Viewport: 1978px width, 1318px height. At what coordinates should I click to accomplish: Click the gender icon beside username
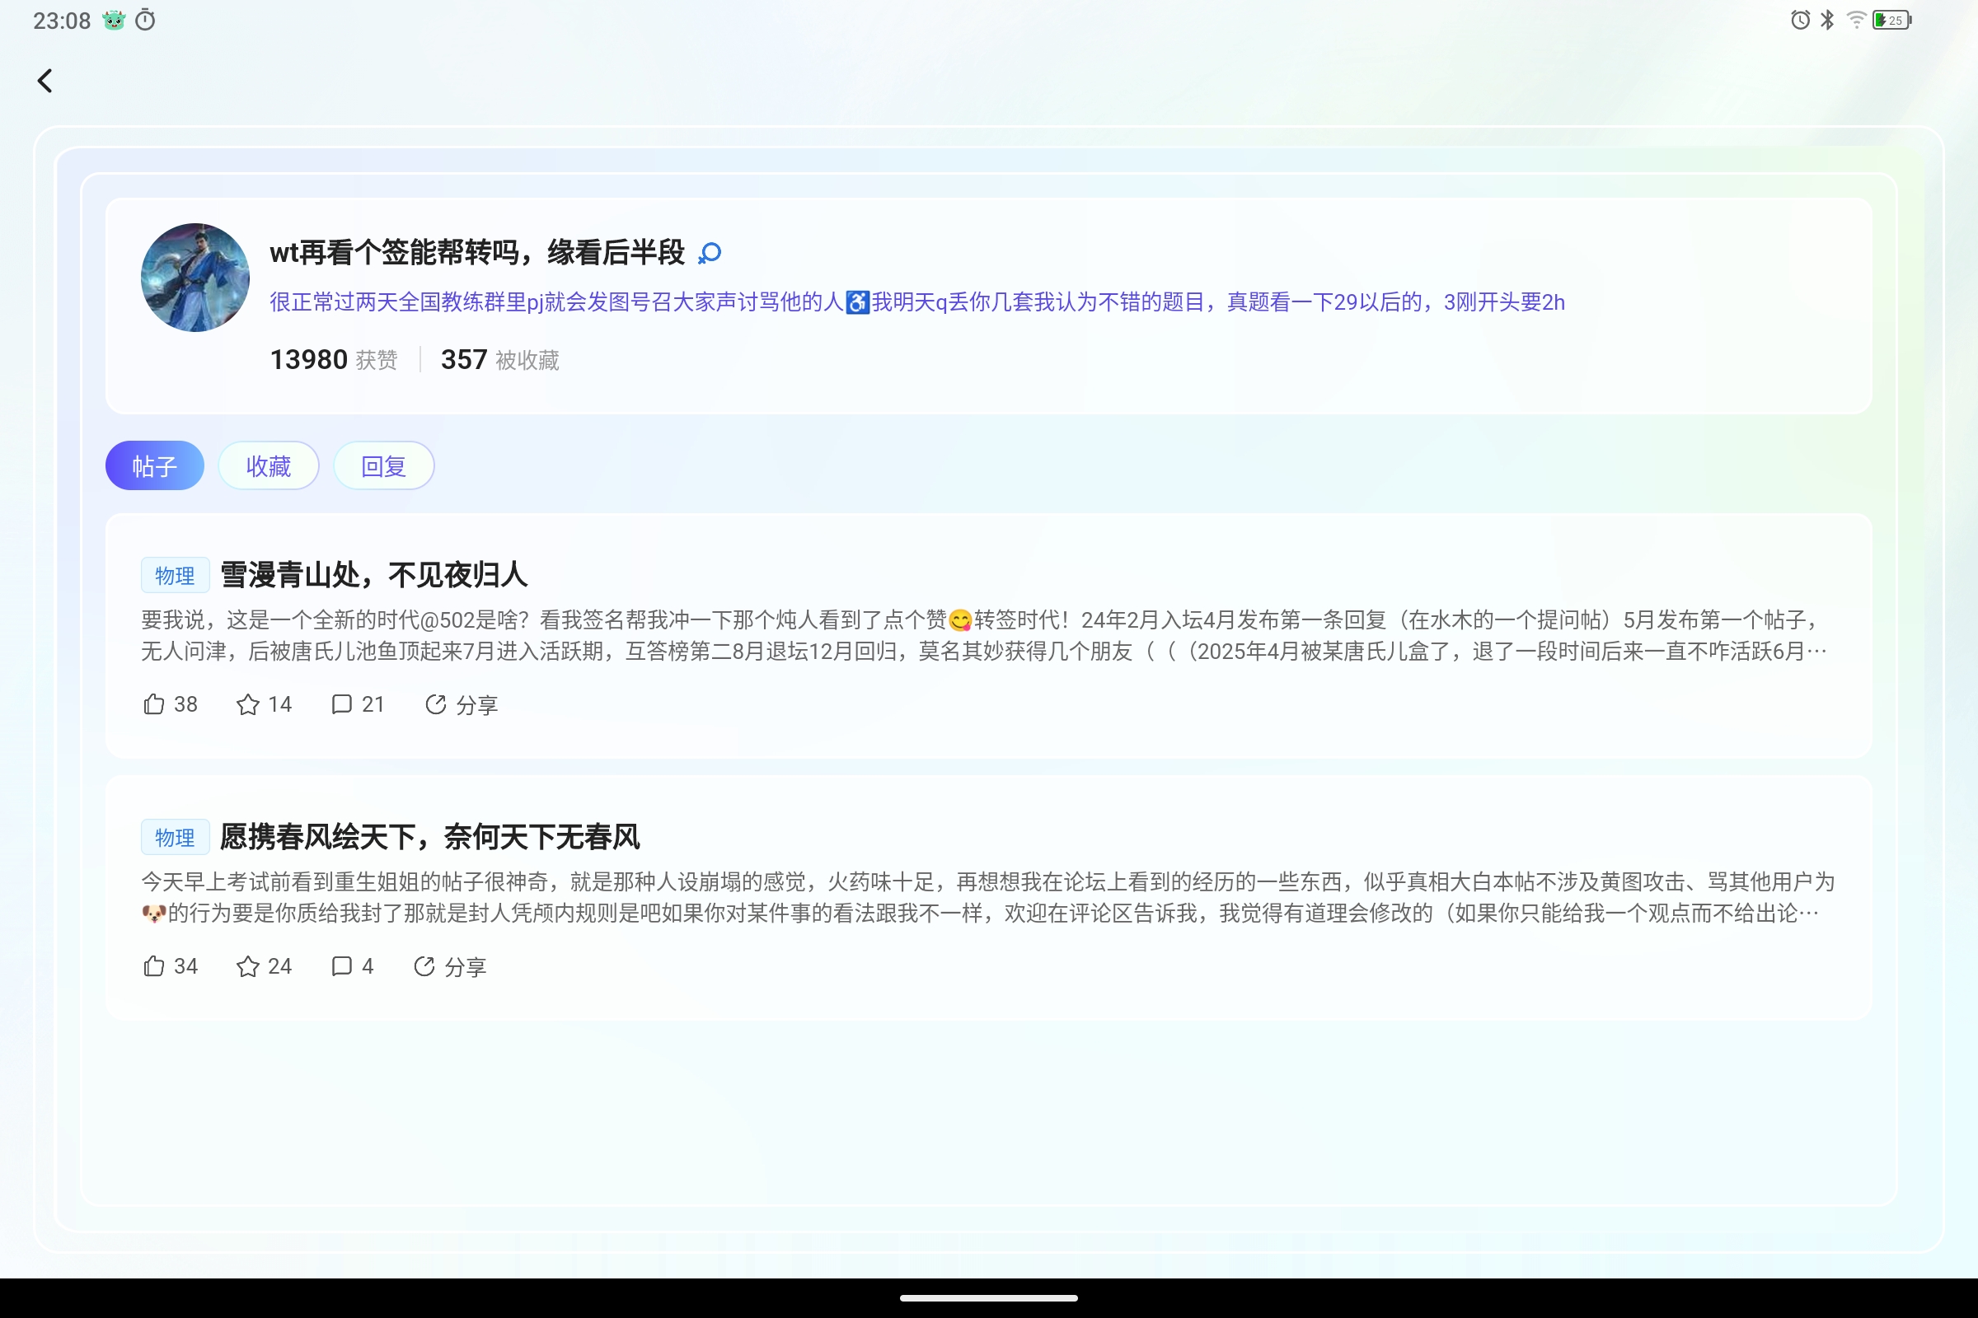(710, 253)
